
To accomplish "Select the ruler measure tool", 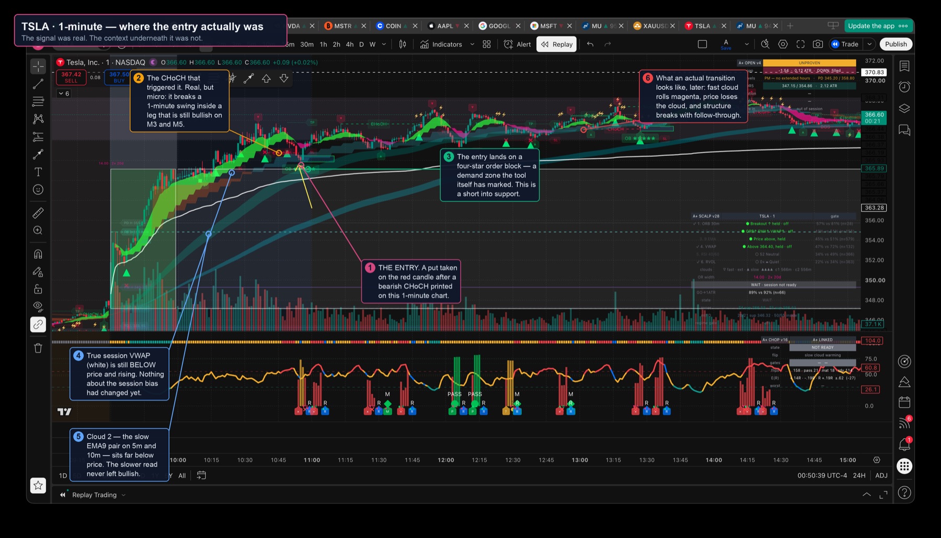I will click(x=38, y=213).
